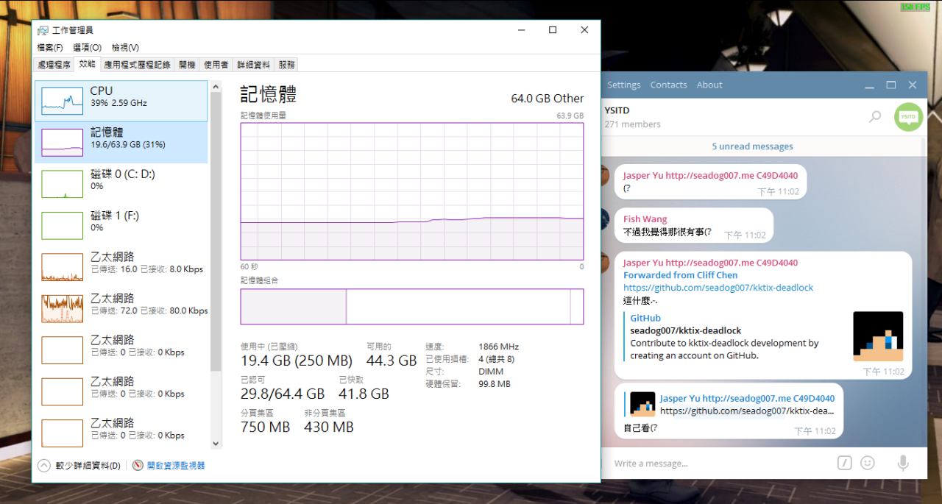Click Jasper Yu sender name in first message
Image resolution: width=942 pixels, height=504 pixels.
tap(710, 175)
